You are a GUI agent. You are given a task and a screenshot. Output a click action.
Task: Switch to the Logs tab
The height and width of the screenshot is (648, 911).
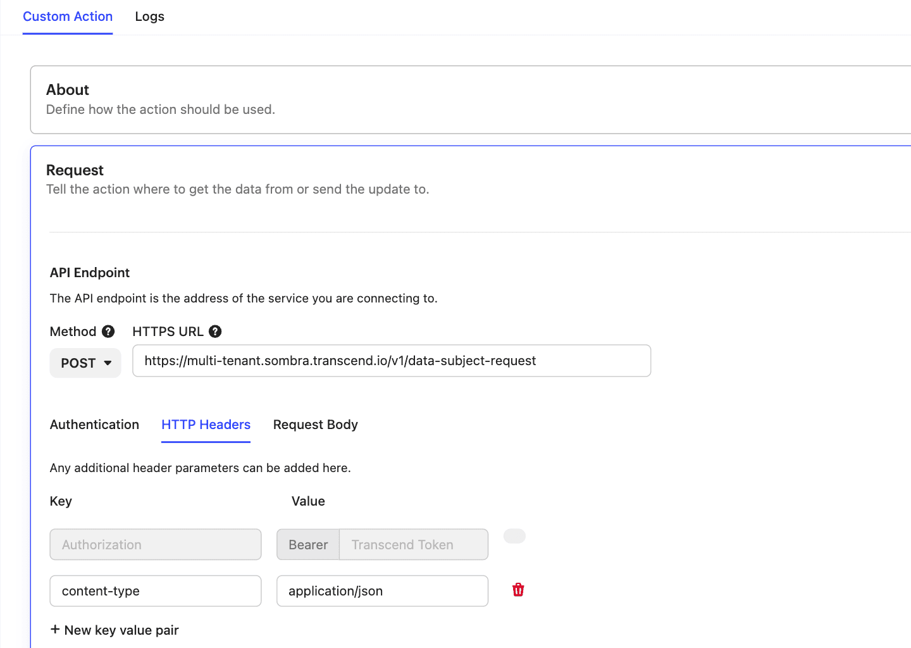(149, 16)
